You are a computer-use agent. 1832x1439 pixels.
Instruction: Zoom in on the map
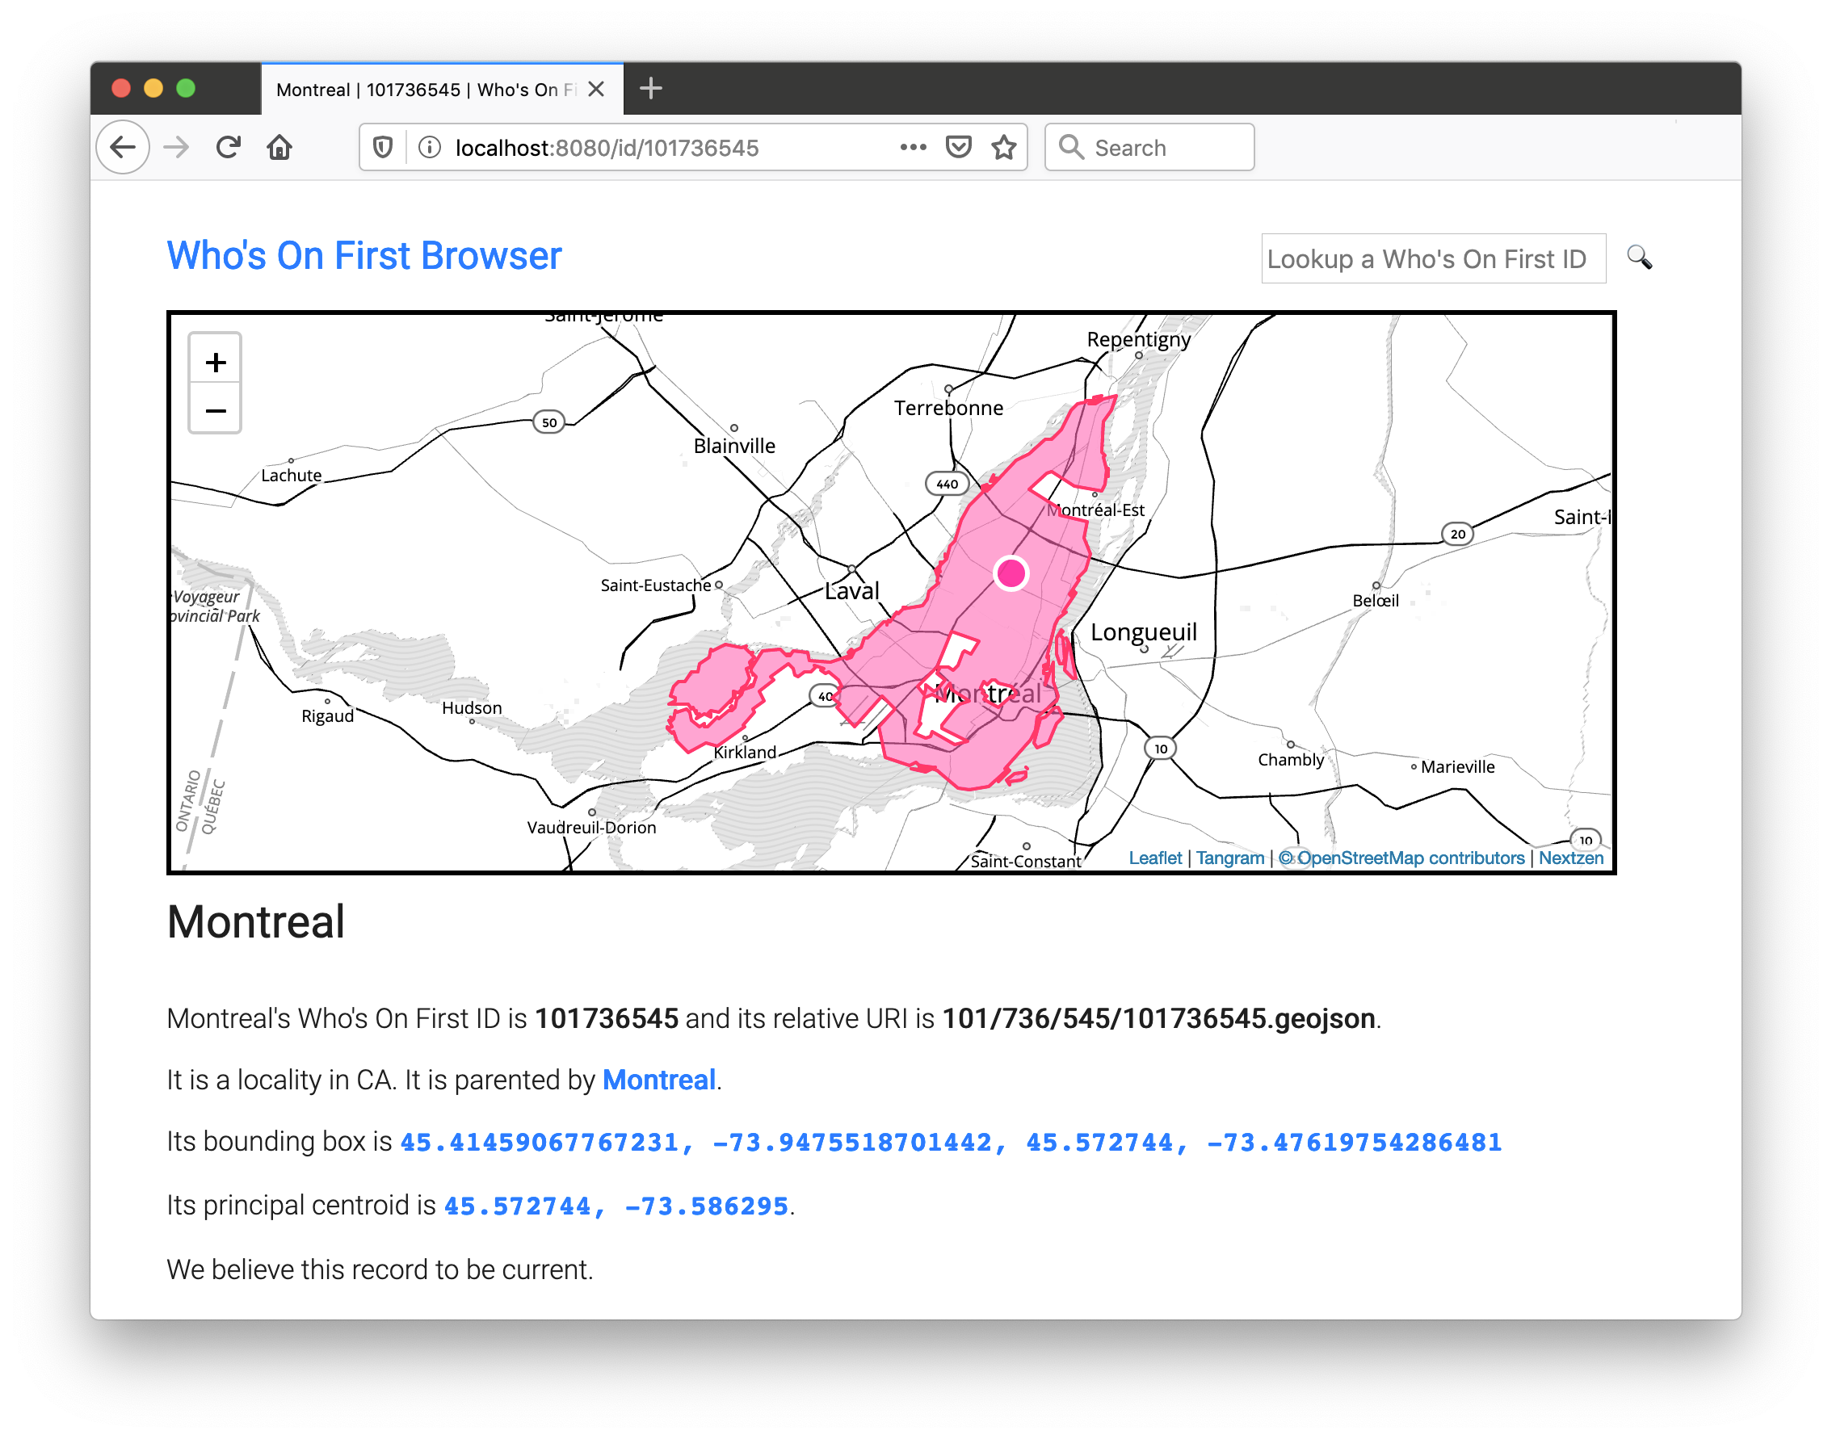[x=216, y=363]
